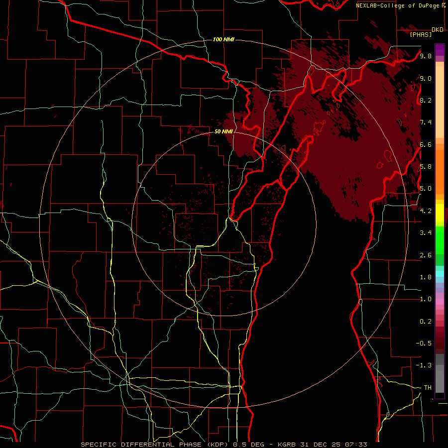
Task: Select the 5.0 scale value
Action: click(x=426, y=189)
